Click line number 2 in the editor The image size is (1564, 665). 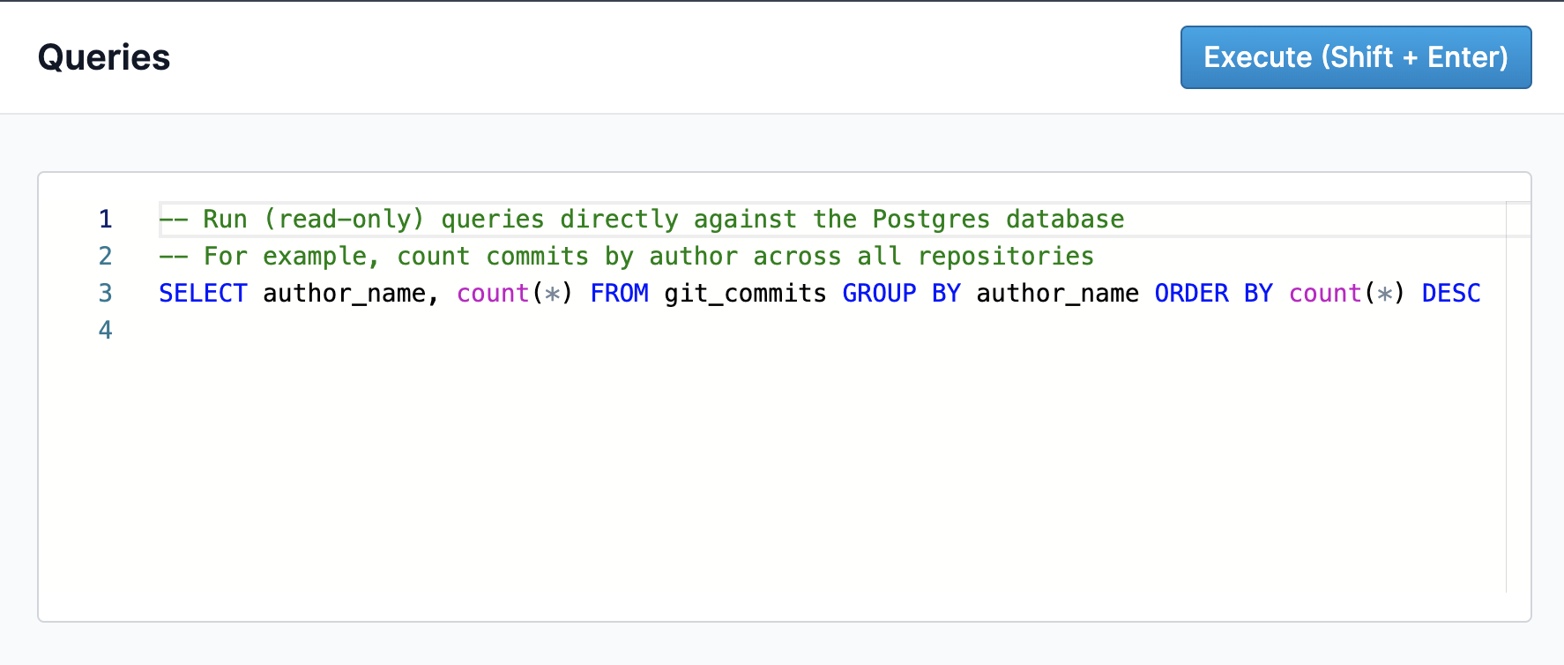click(105, 256)
